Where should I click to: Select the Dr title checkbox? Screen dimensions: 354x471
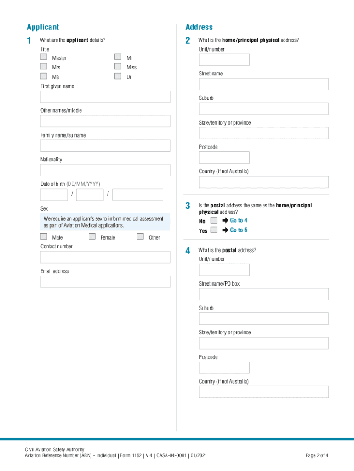click(118, 76)
